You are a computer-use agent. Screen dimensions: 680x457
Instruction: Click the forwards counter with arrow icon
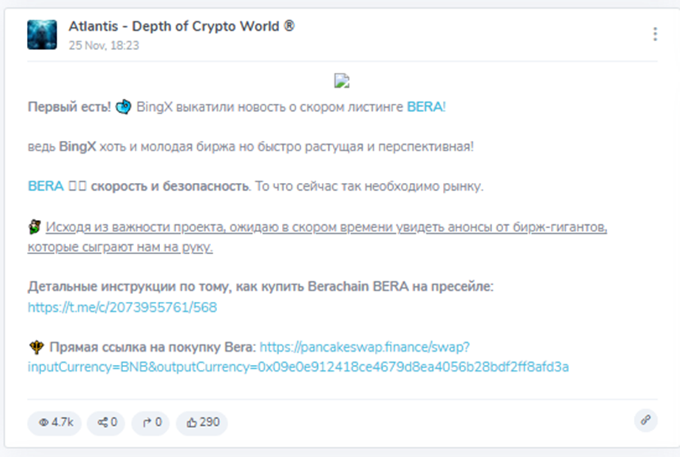click(x=151, y=422)
